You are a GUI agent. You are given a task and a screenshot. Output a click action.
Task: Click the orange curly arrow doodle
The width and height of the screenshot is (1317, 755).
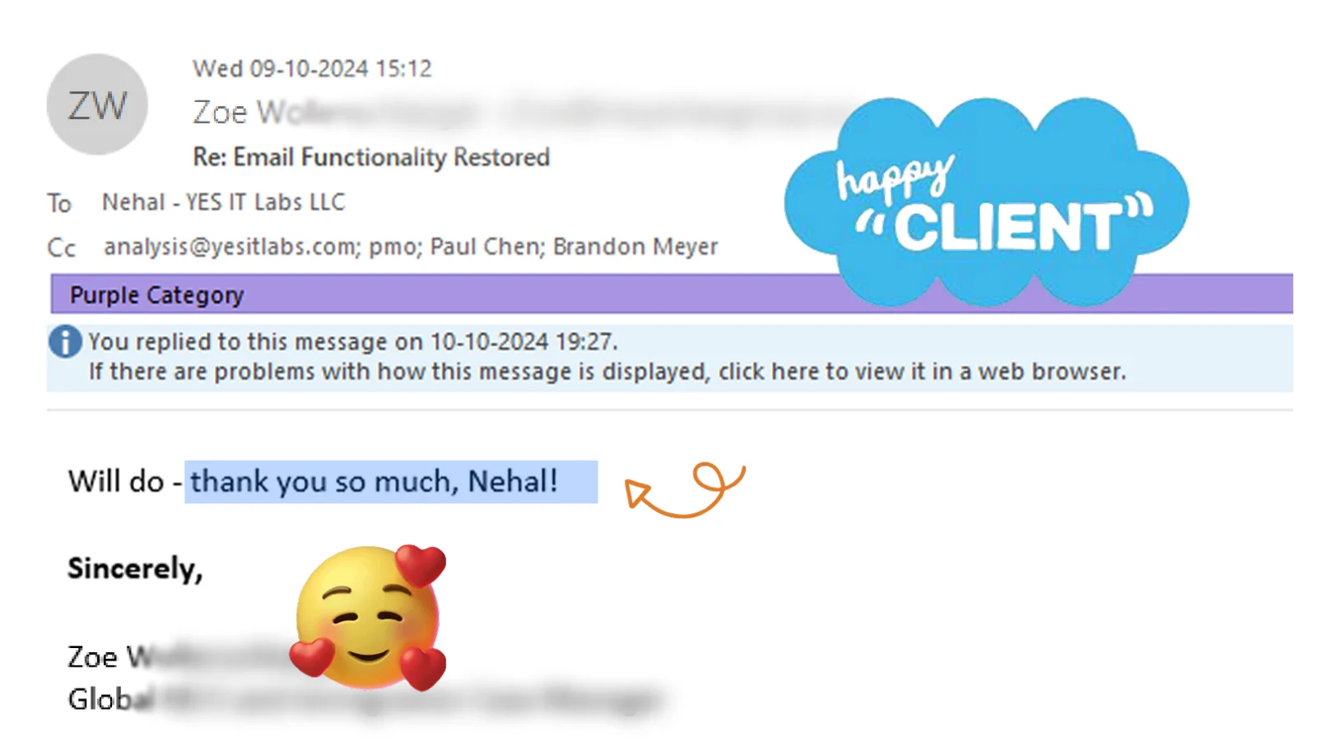[685, 489]
